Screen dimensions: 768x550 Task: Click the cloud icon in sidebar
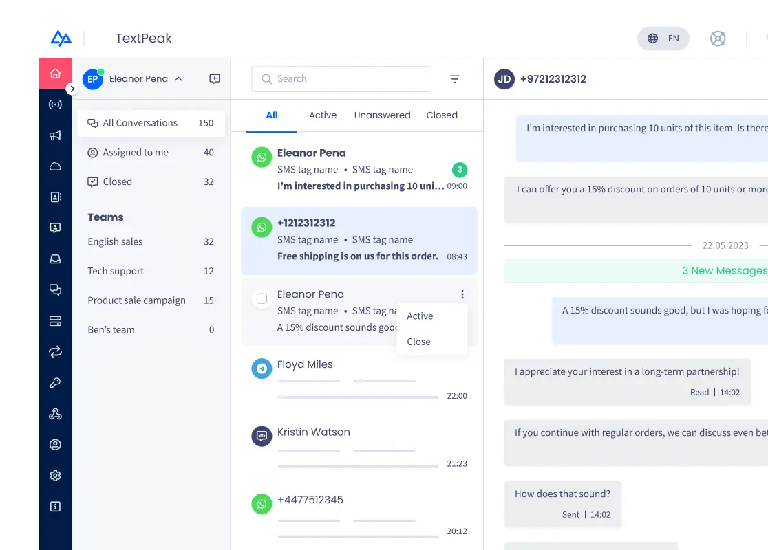pyautogui.click(x=55, y=166)
